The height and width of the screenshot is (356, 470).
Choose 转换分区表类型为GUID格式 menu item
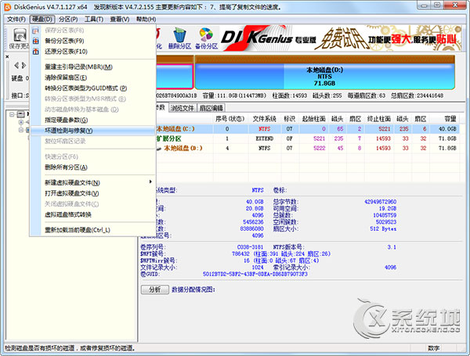click(x=93, y=88)
